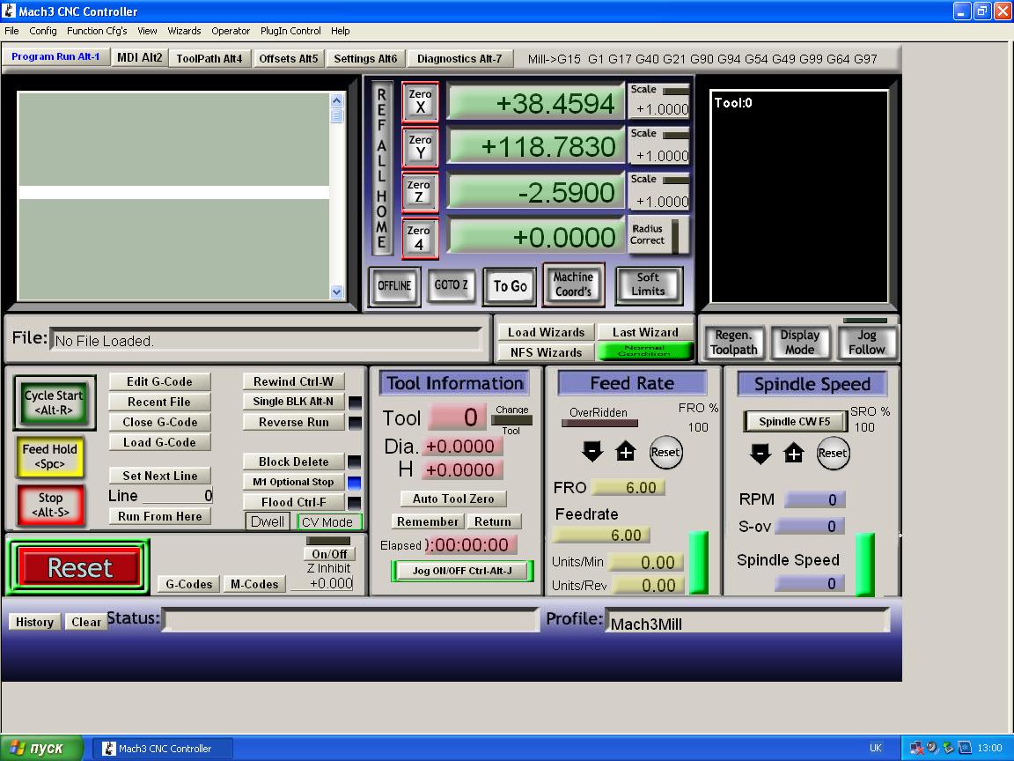1014x761 pixels.
Task: Click the RPM value field
Action: point(815,499)
